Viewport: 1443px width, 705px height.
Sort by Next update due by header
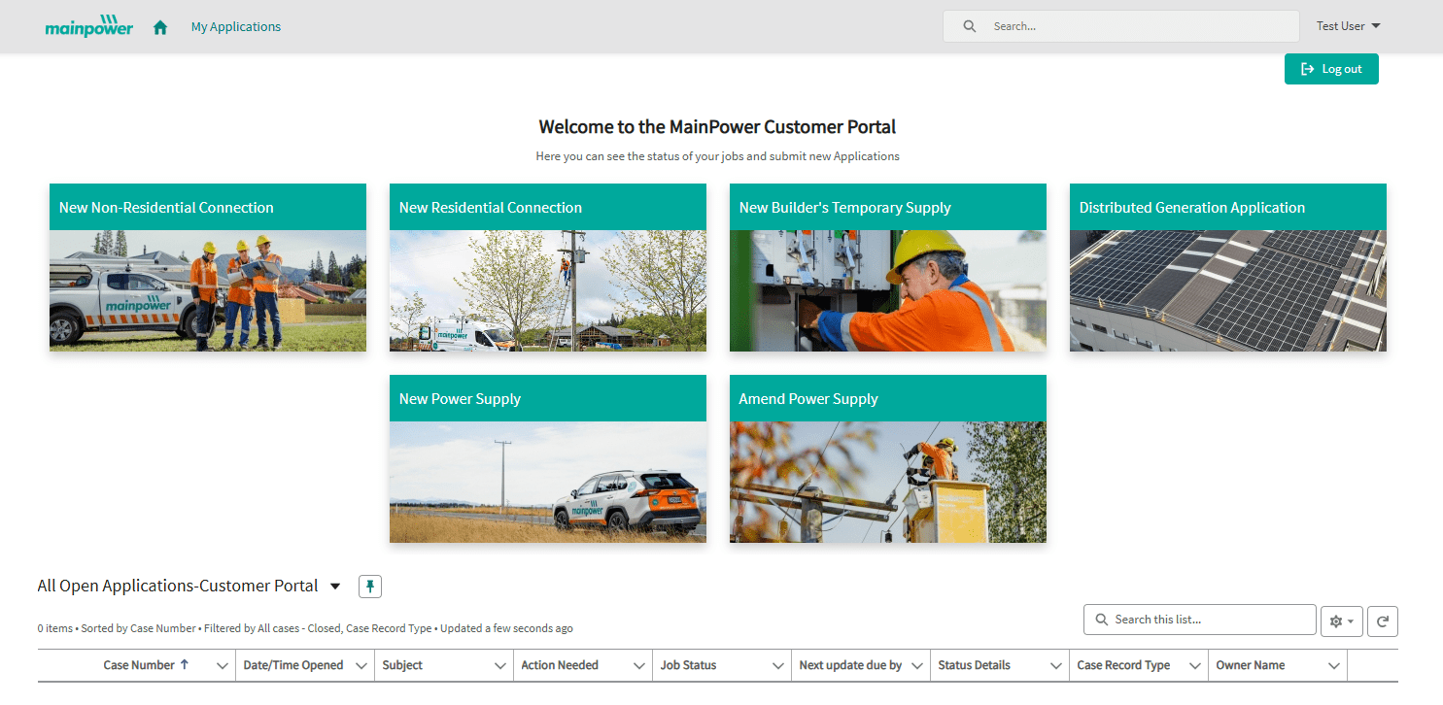pos(850,665)
